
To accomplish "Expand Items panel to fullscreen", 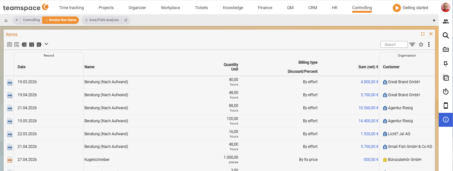I will tap(423, 34).
